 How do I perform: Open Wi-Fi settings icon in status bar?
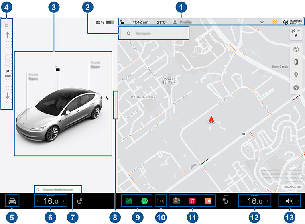[x=262, y=22]
